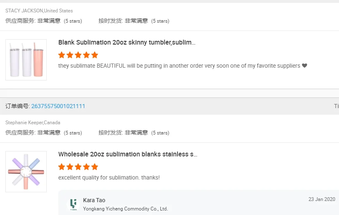Viewport: 339px width, 215px height.
Task: Visit Yongkang Yicheng Commodity Co., Ltd. link
Action: [x=125, y=209]
